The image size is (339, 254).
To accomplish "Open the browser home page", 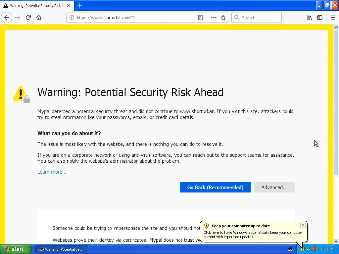I will pos(39,18).
